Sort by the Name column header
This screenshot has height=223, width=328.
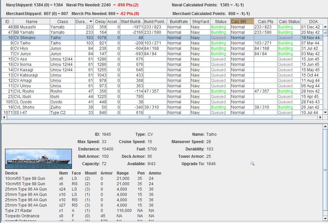[31, 21]
